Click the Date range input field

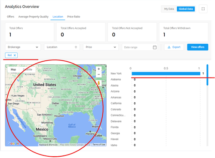coord(140,47)
